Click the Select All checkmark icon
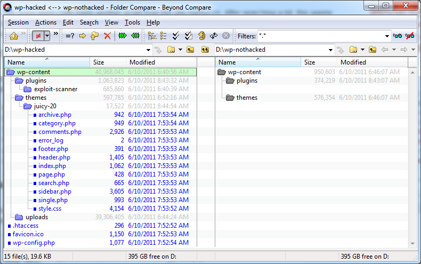The width and height of the screenshot is (421, 264). tap(176, 36)
